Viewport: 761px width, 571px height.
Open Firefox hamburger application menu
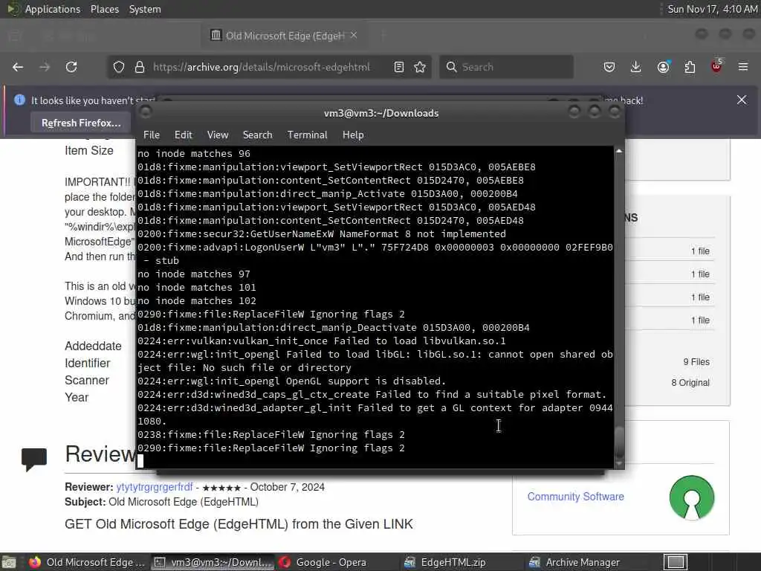[x=743, y=67]
